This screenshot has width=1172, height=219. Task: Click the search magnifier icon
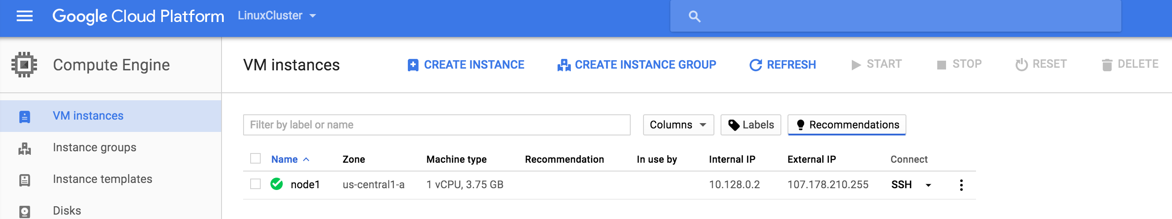pos(694,16)
